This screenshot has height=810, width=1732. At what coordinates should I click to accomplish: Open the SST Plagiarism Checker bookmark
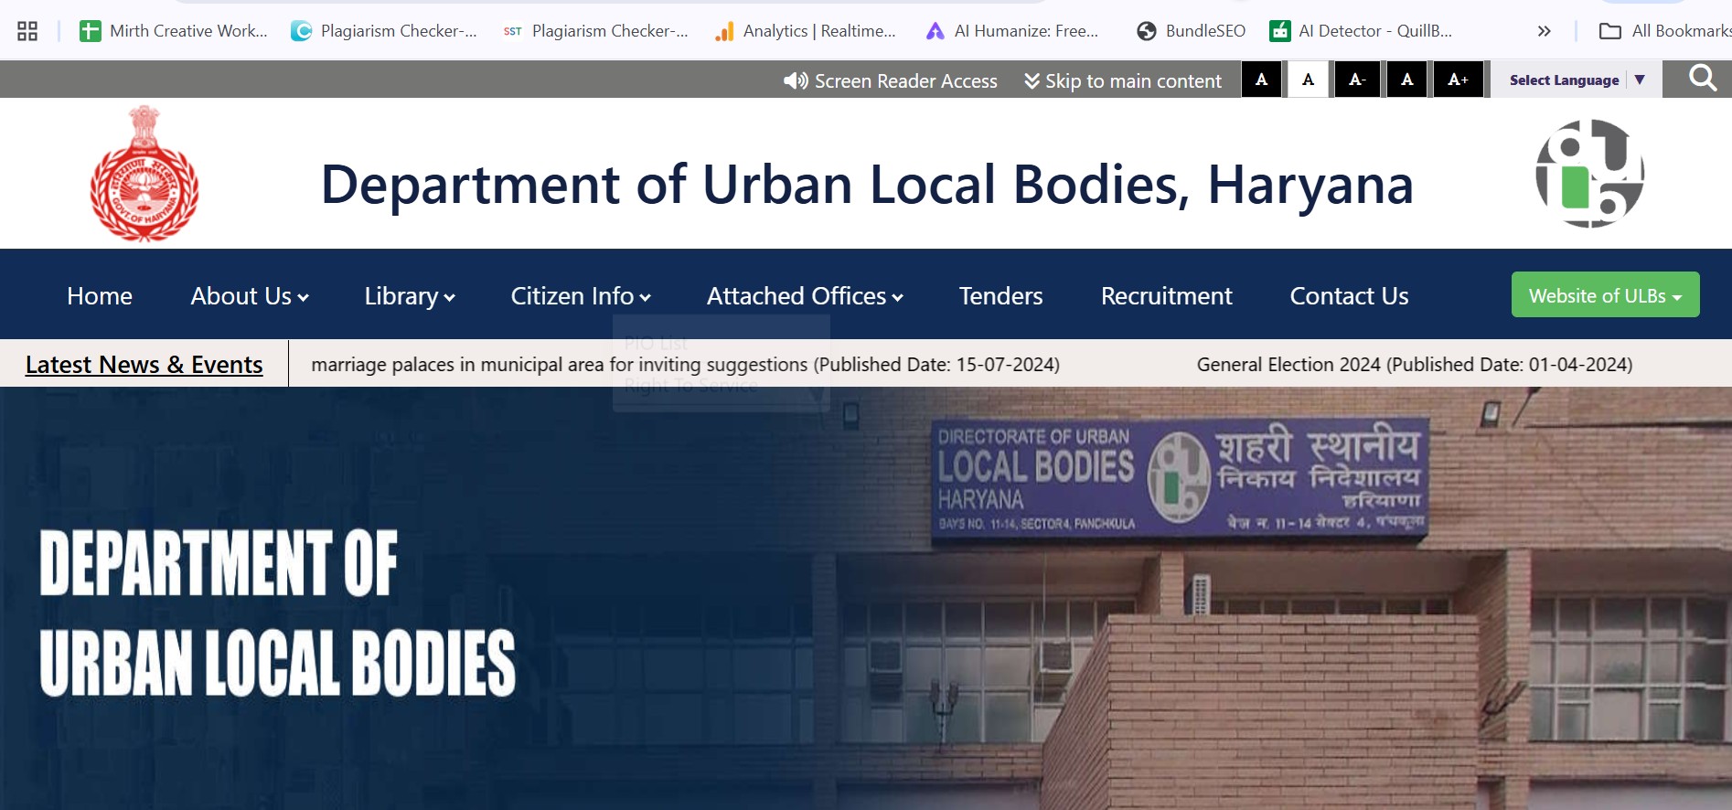[x=595, y=31]
